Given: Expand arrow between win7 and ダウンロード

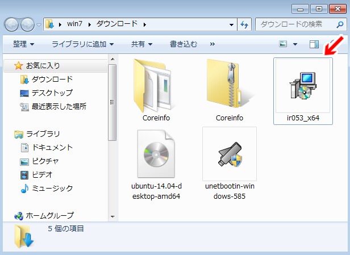Looking at the screenshot, I should tap(90, 24).
